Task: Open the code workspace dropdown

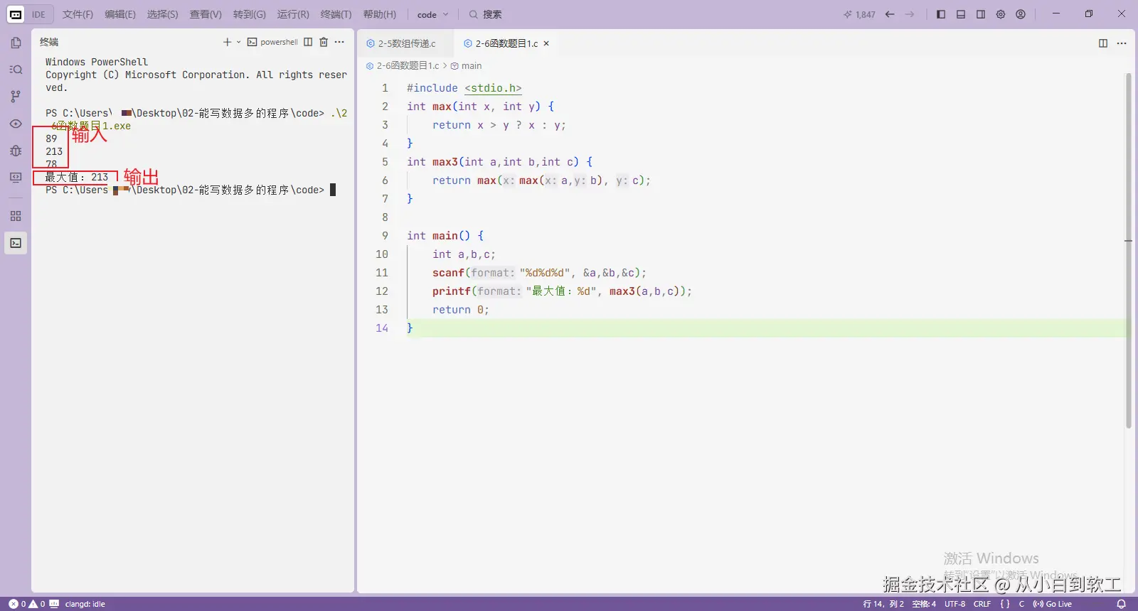Action: click(432, 14)
